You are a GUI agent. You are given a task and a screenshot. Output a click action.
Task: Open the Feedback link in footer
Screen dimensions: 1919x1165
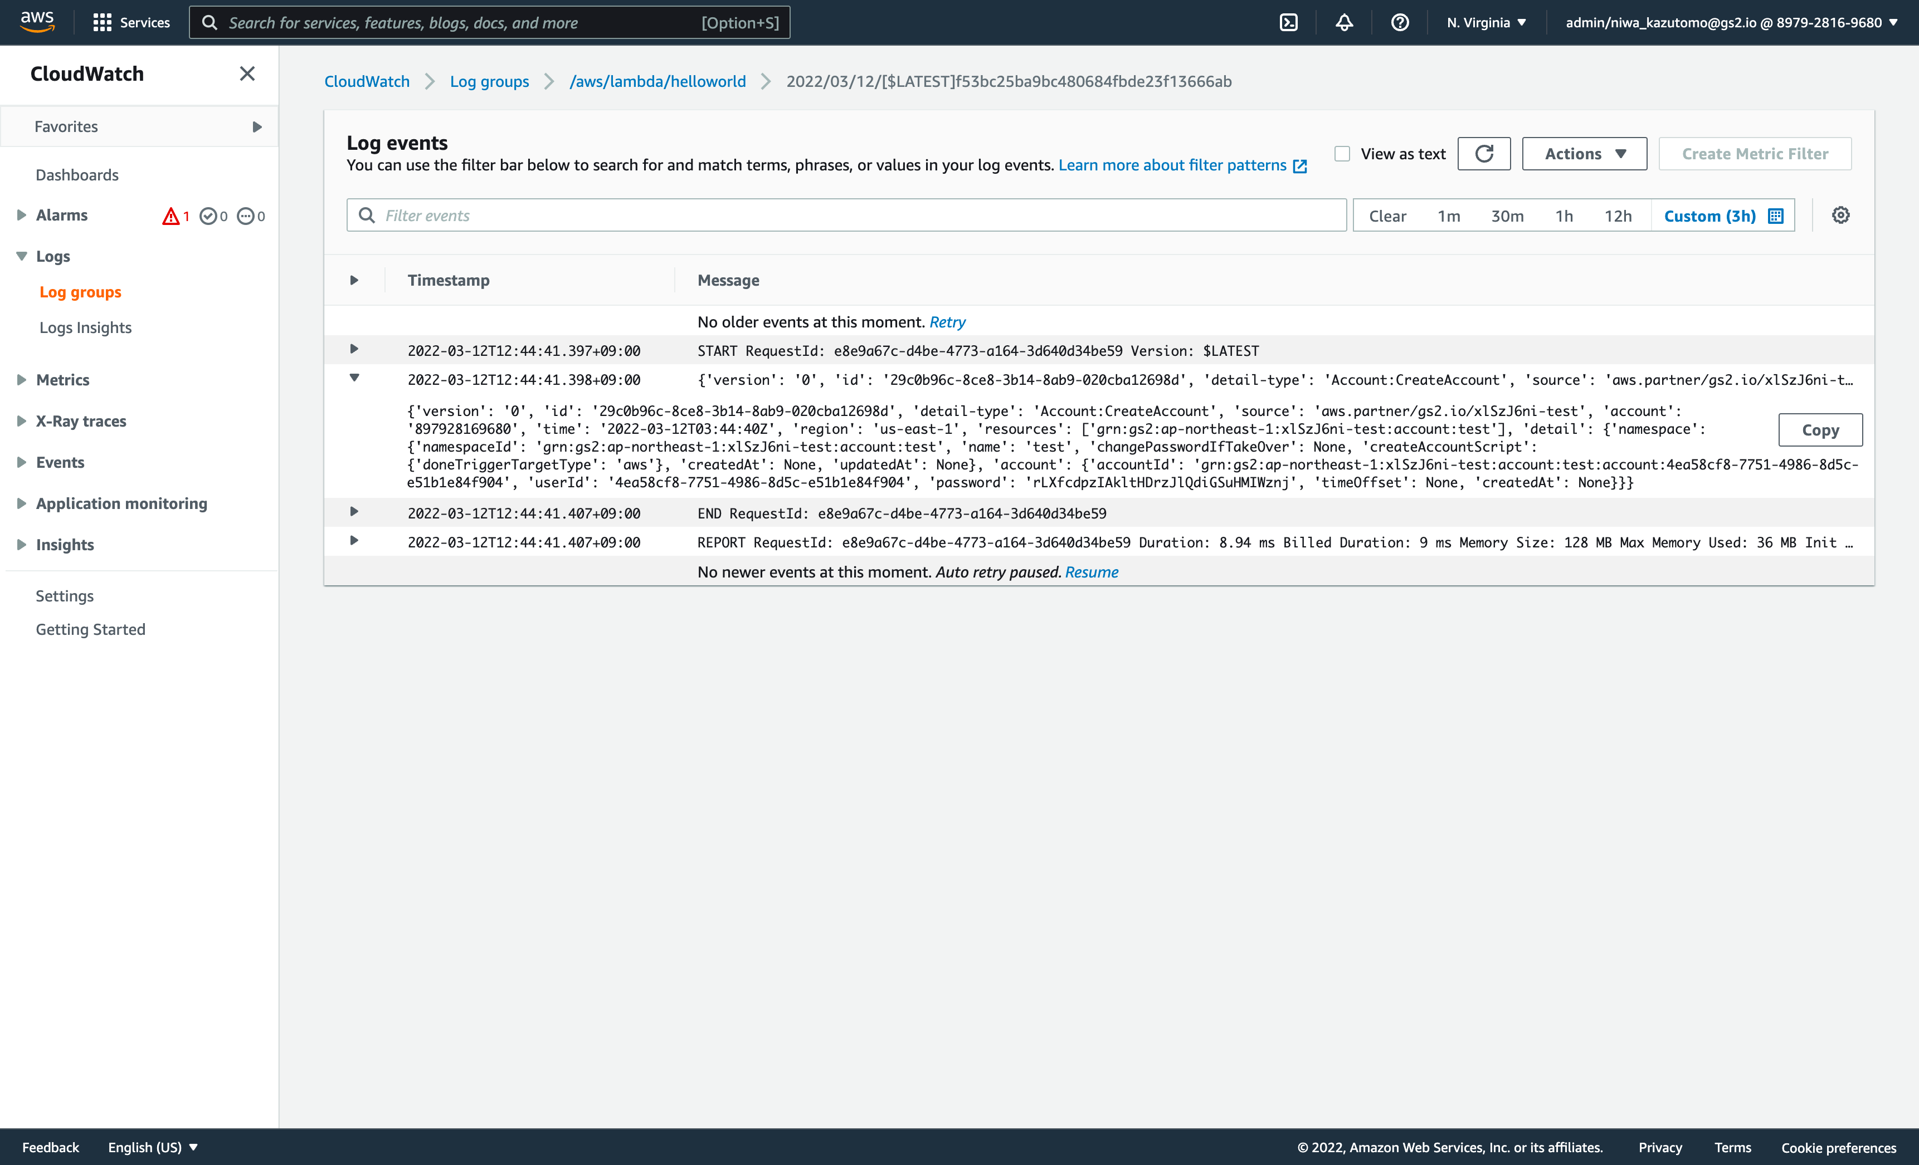click(51, 1147)
